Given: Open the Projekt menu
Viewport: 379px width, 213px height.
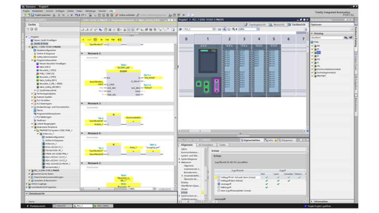Looking at the screenshot, I should click(x=26, y=11).
